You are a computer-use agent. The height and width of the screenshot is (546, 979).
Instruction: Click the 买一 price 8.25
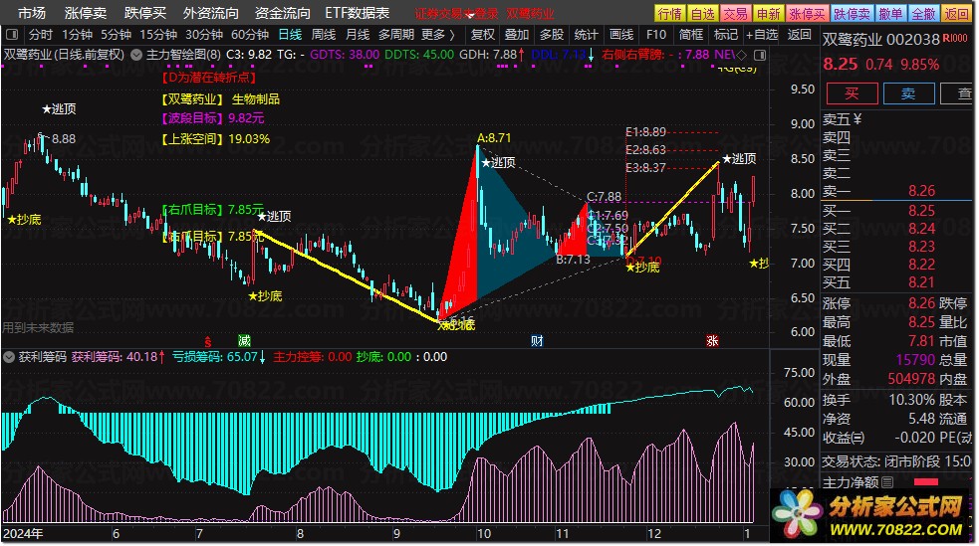921,211
